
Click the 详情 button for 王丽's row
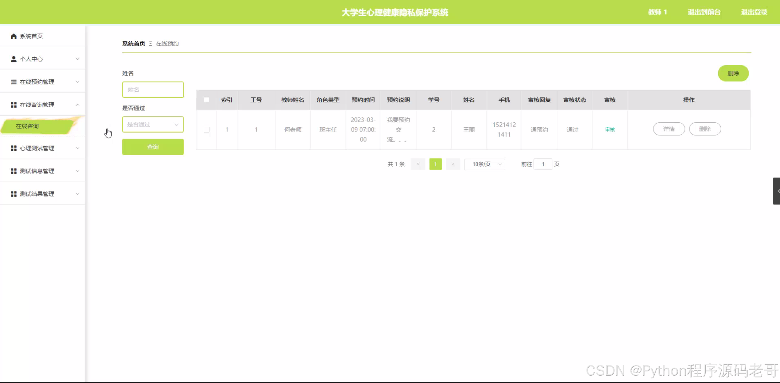point(668,129)
